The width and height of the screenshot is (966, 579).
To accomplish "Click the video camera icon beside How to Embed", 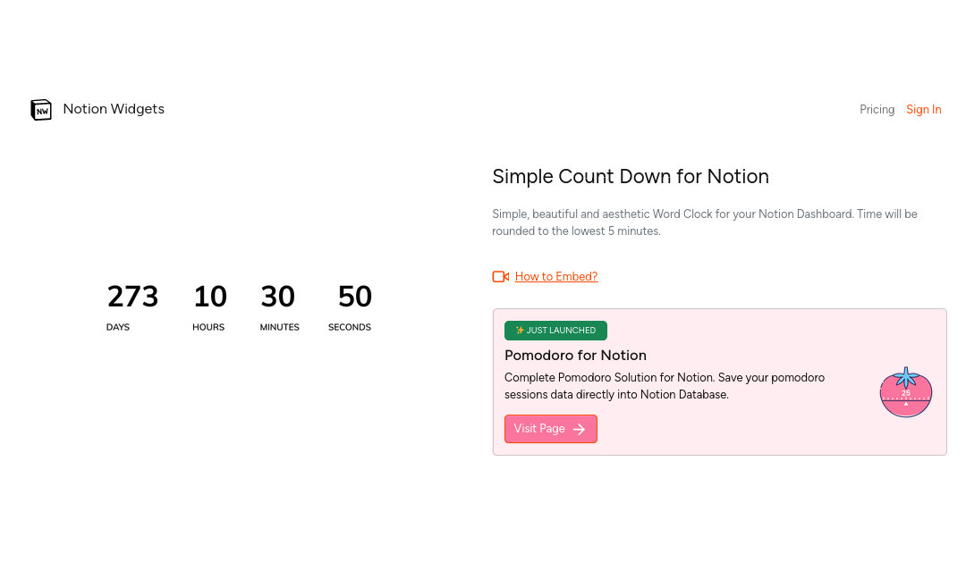I will click(500, 276).
